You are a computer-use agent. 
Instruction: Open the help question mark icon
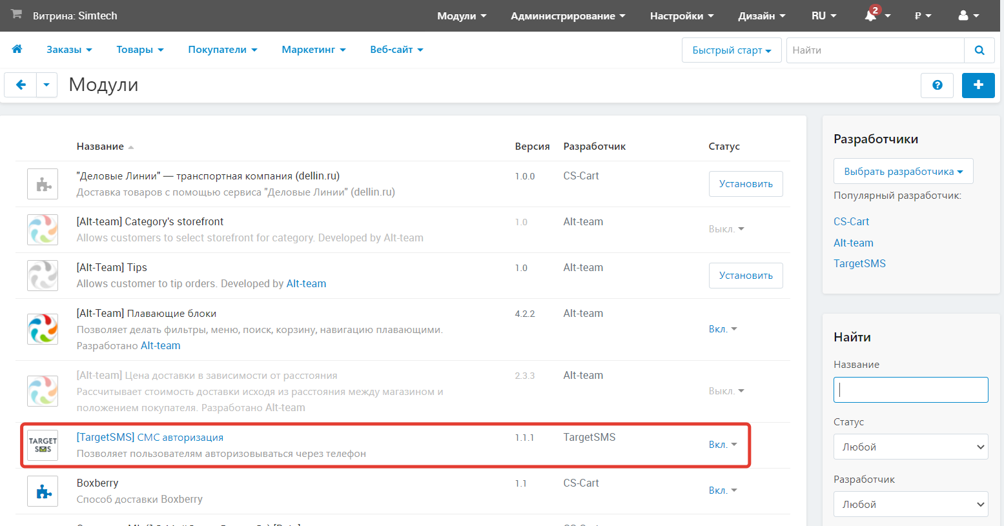937,85
